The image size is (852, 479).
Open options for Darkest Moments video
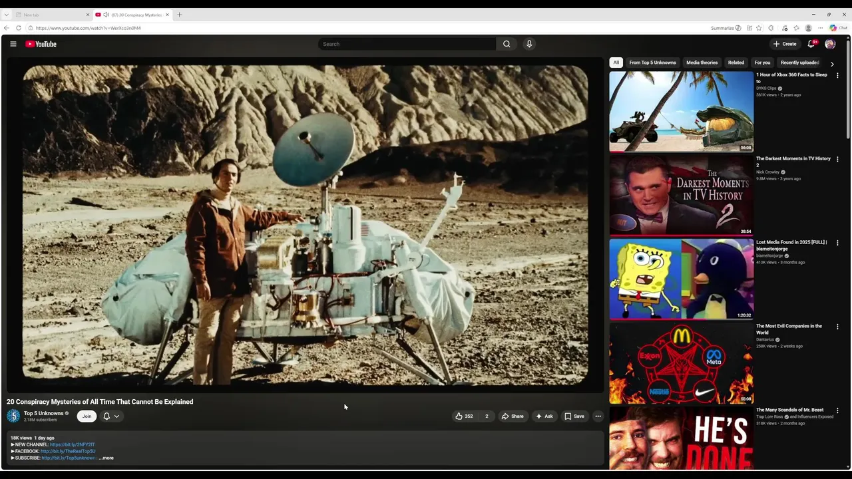coord(837,160)
